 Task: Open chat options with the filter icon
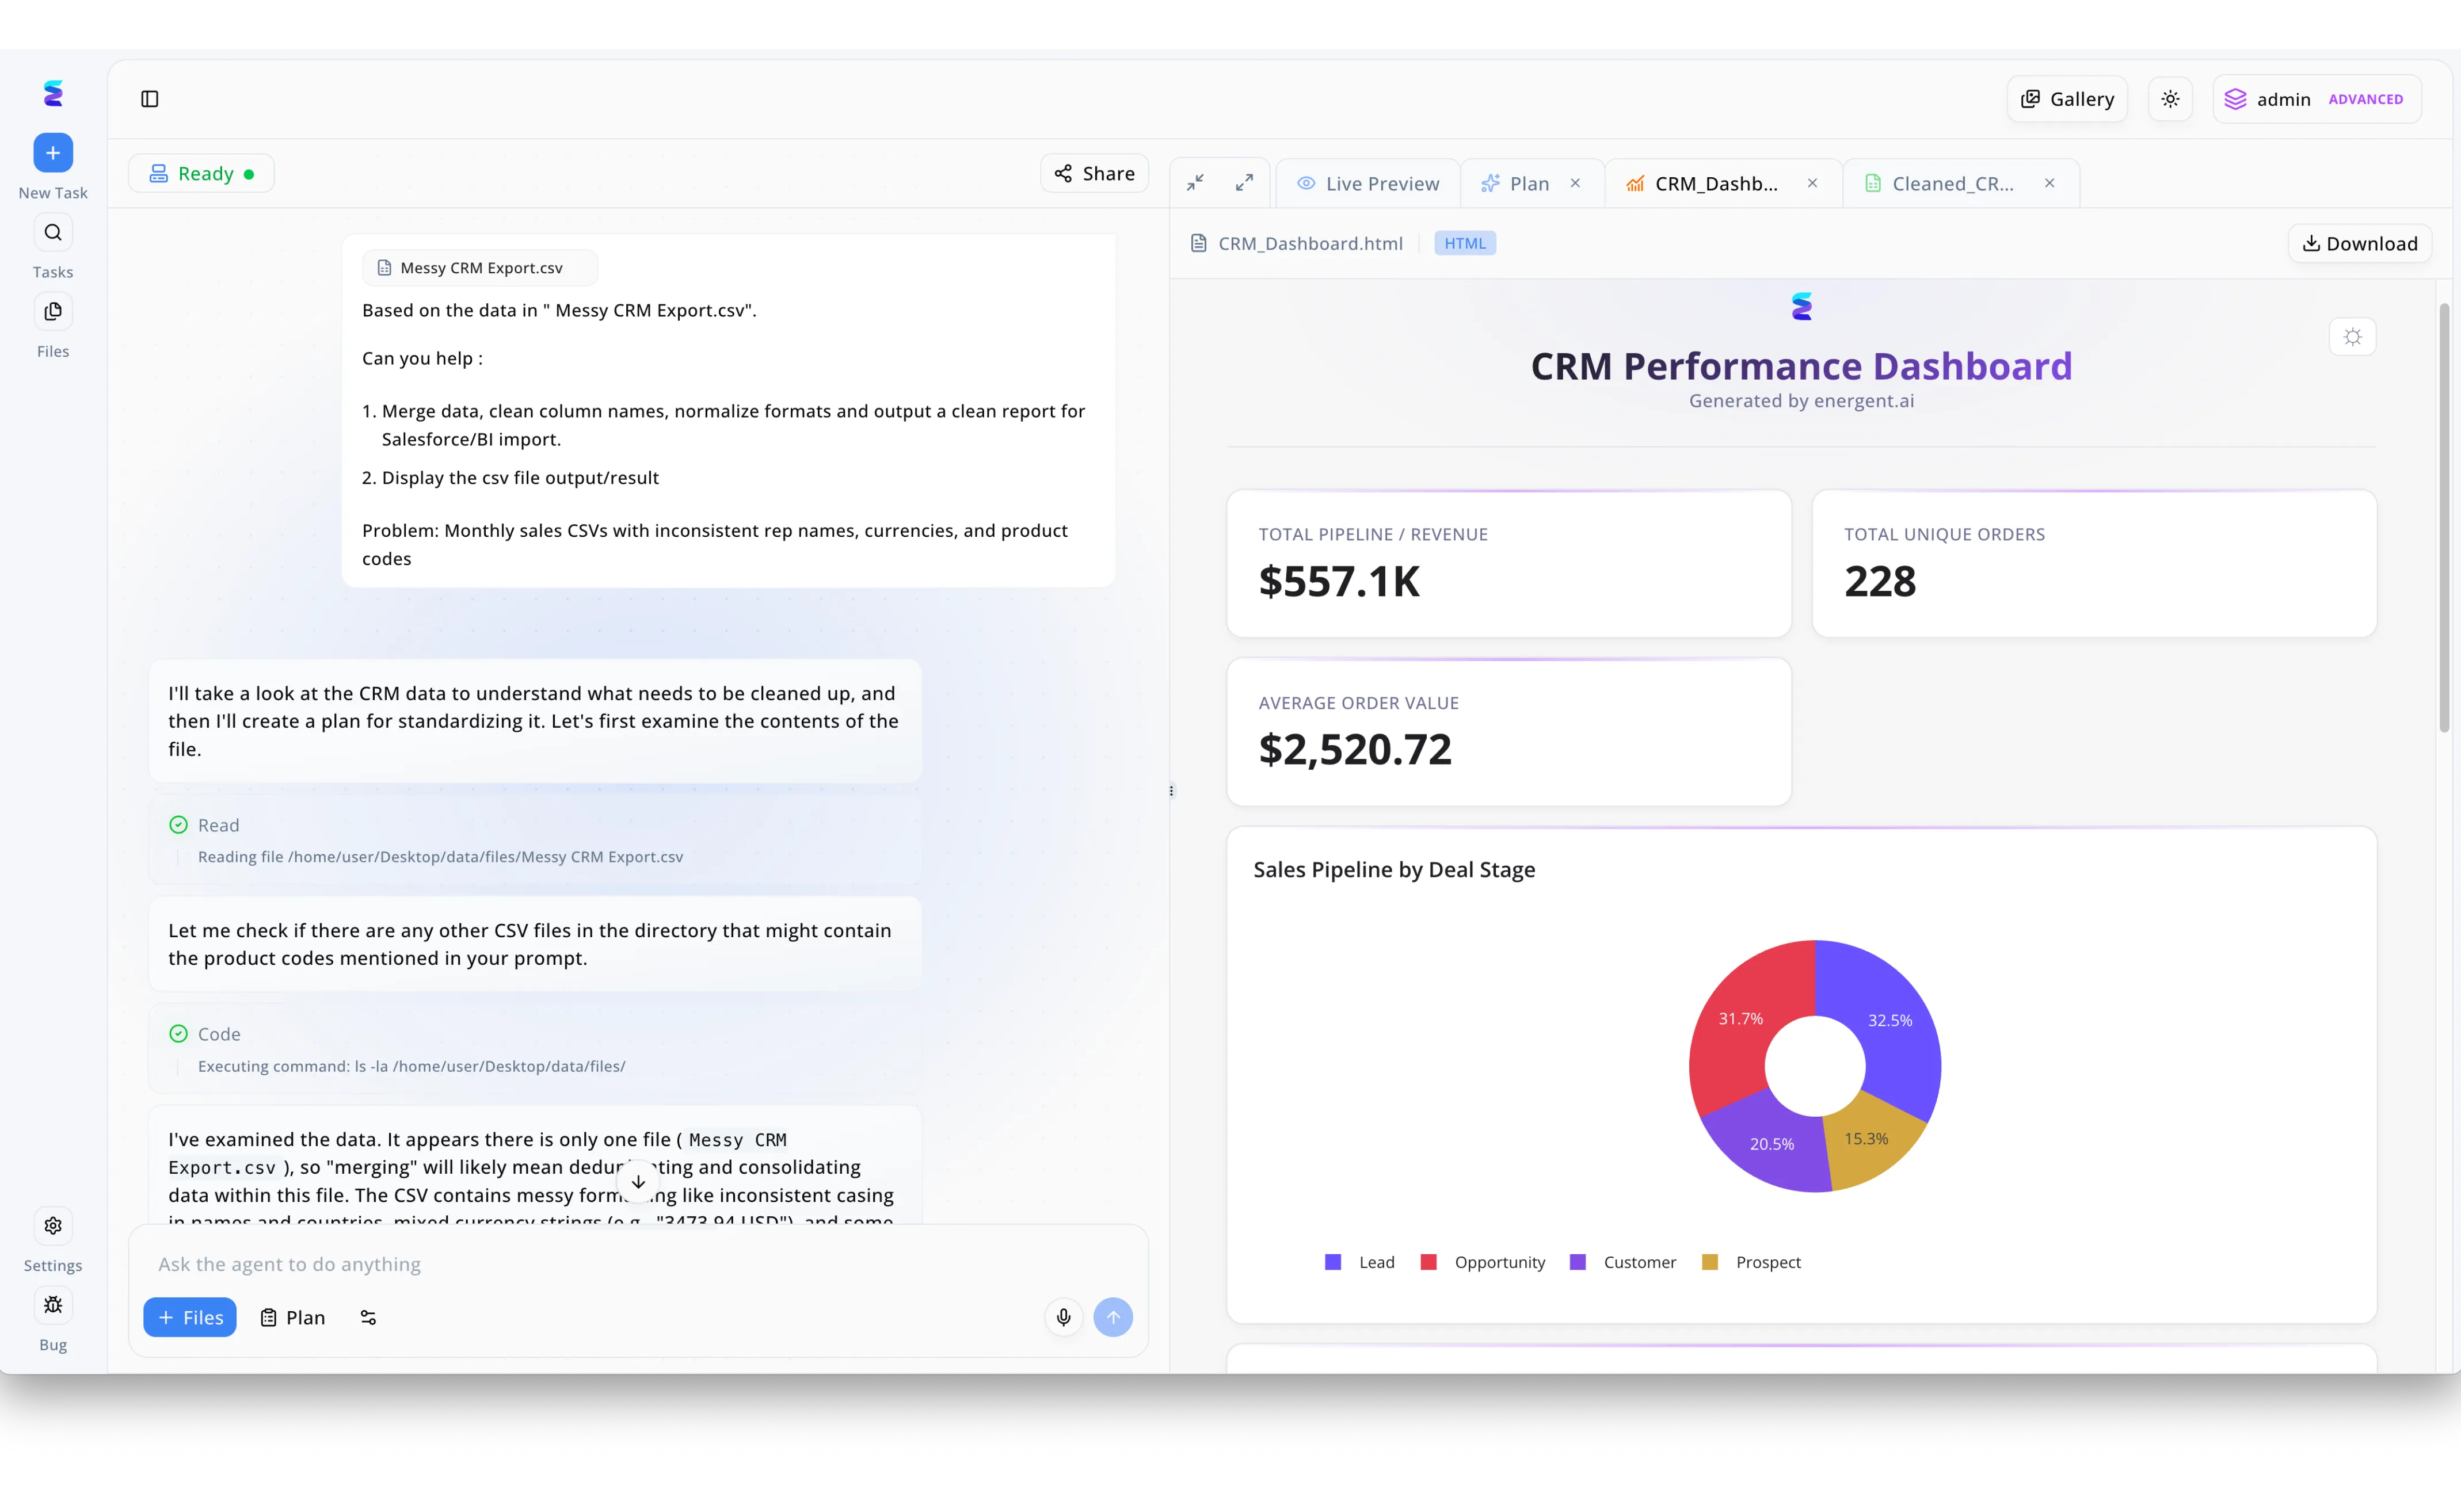pyautogui.click(x=367, y=1317)
